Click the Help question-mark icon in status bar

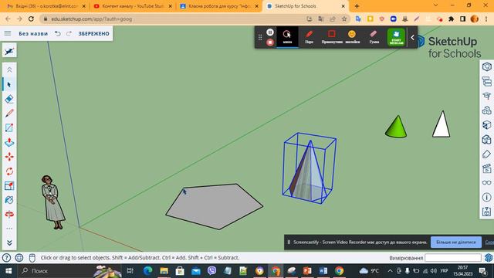pyautogui.click(x=6, y=258)
